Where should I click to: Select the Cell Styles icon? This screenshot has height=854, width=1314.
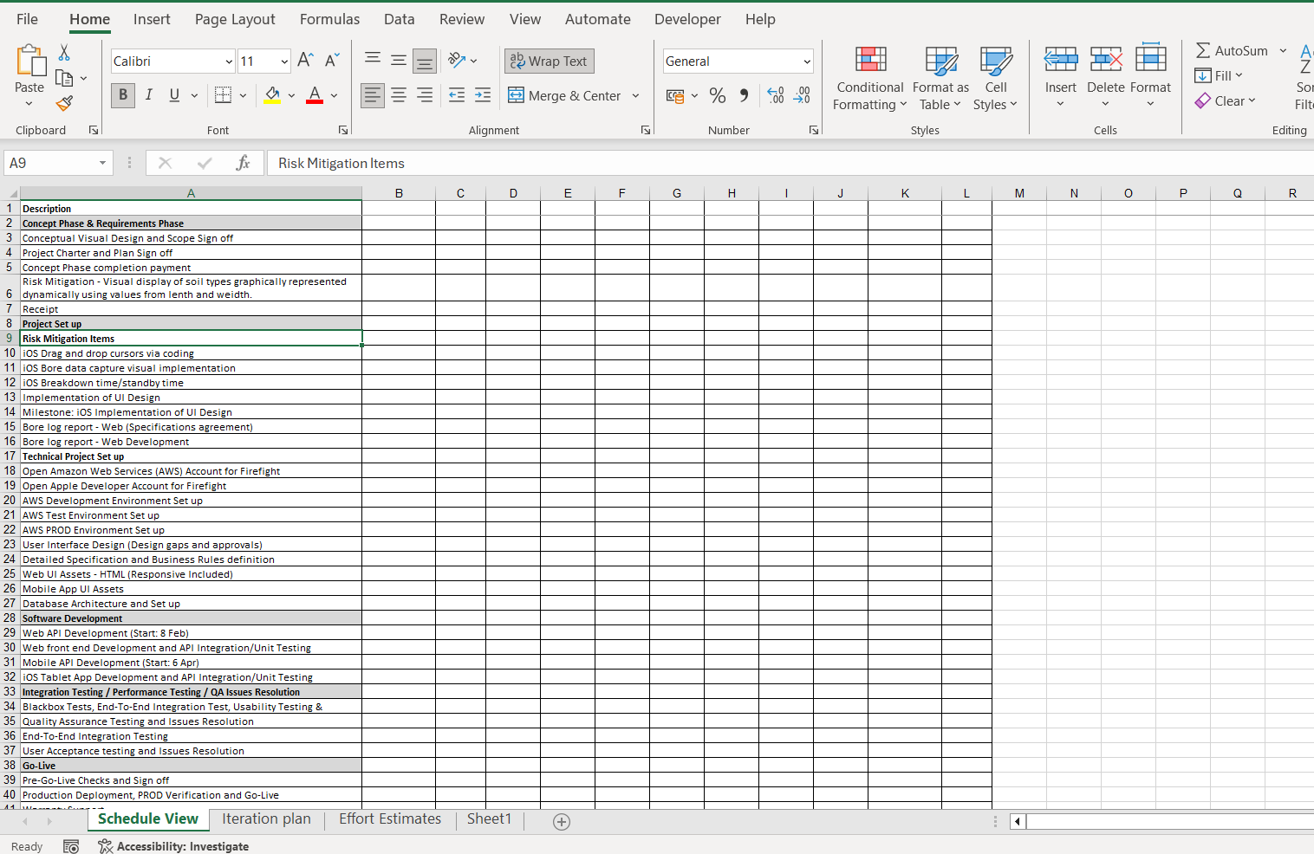(995, 78)
